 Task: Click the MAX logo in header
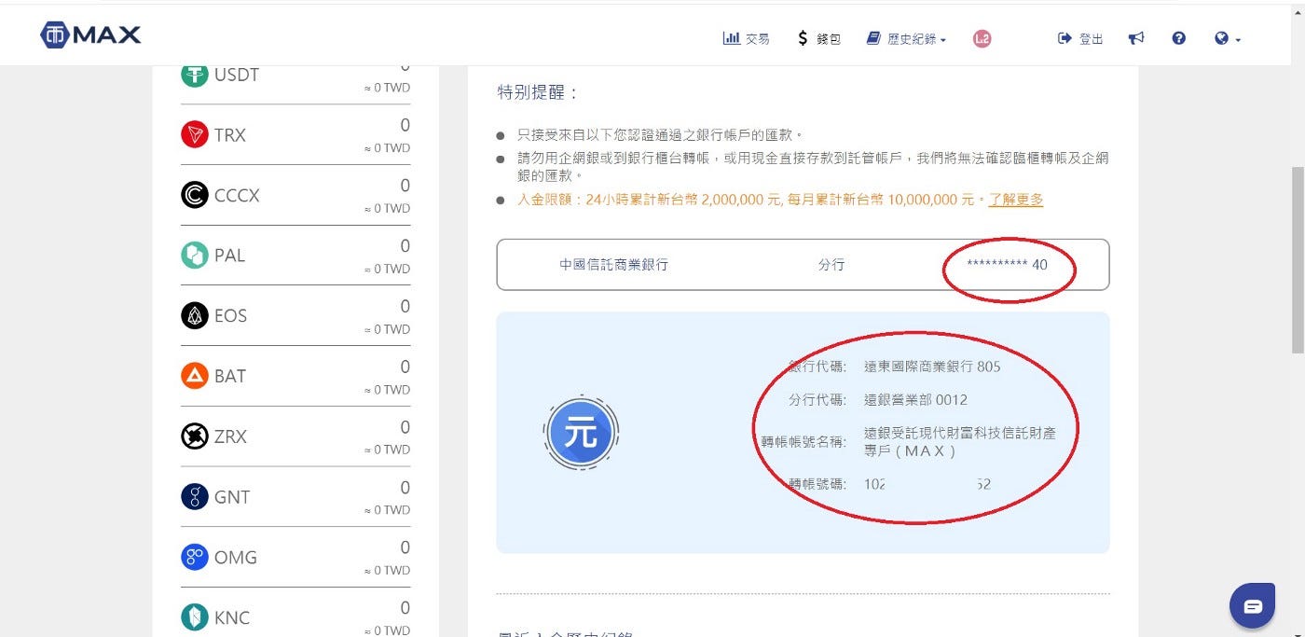[x=90, y=35]
